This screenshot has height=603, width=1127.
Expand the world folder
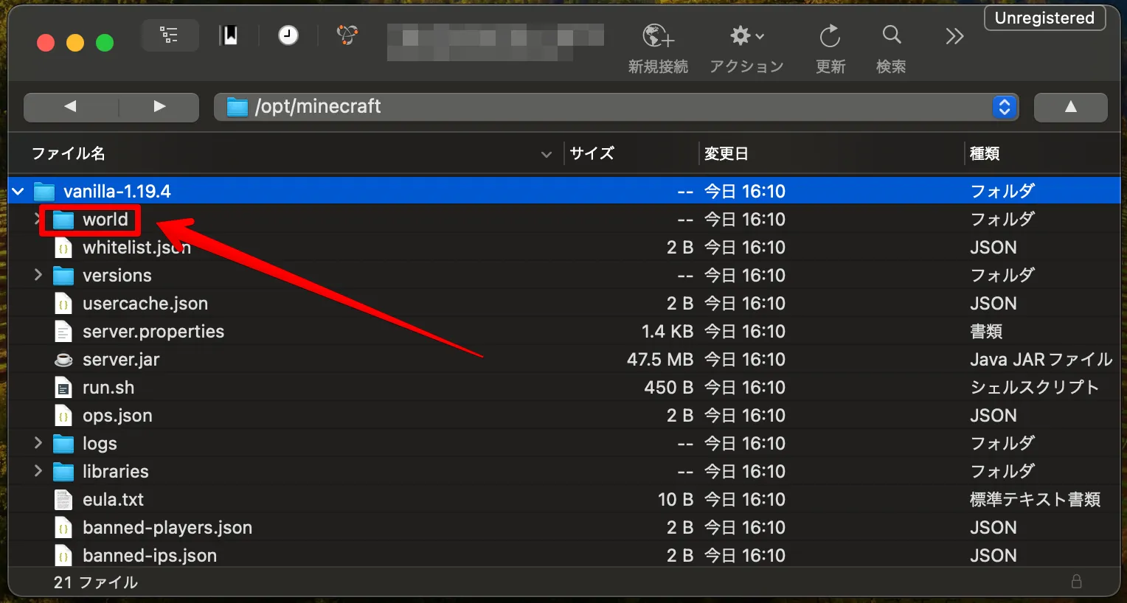point(38,219)
